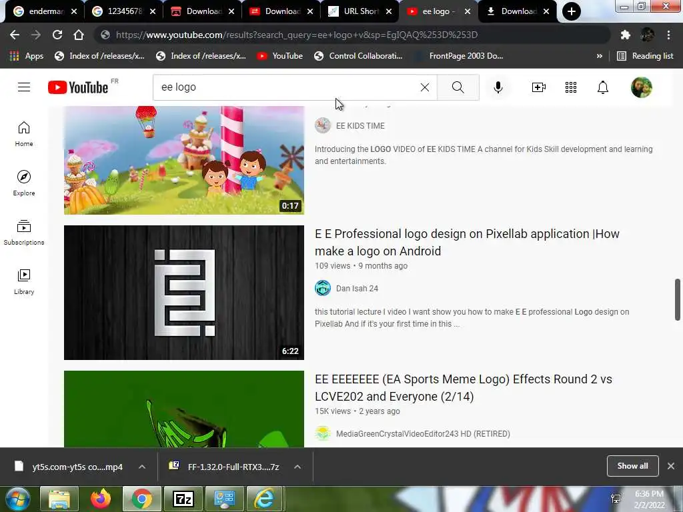Go back with the browser back arrow
This screenshot has height=512, width=683.
click(x=15, y=35)
